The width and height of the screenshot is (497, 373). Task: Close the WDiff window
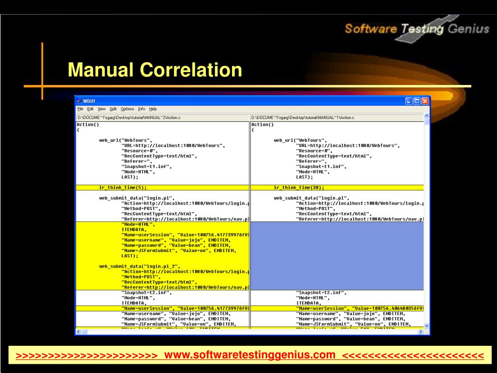425,101
